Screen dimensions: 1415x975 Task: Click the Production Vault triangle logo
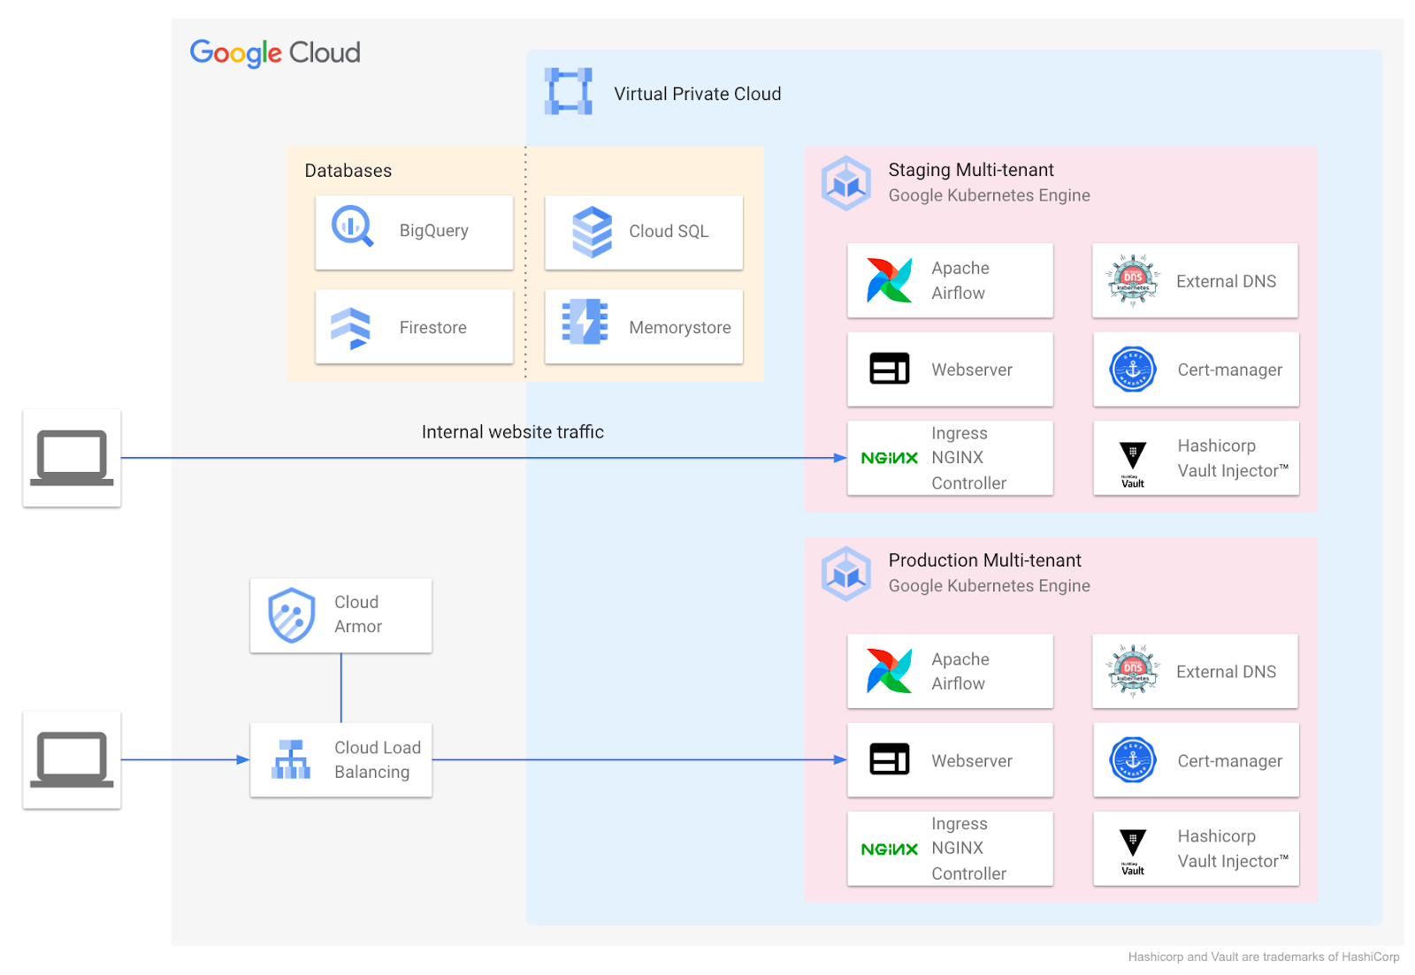pyautogui.click(x=1133, y=851)
